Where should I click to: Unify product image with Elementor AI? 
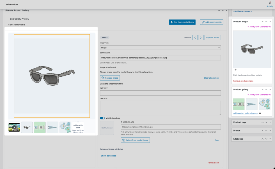coord(259,27)
